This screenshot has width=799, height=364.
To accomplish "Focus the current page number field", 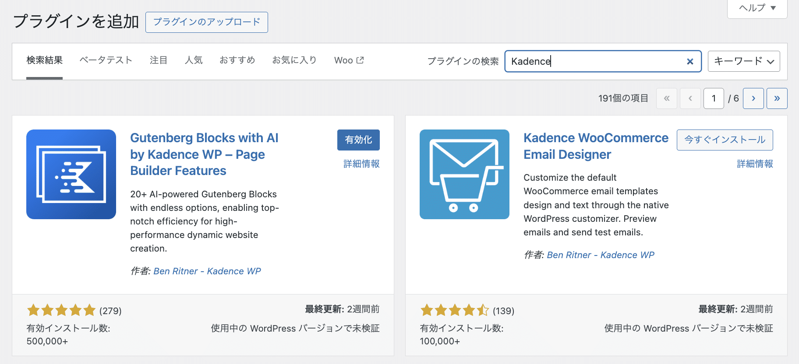I will click(714, 98).
